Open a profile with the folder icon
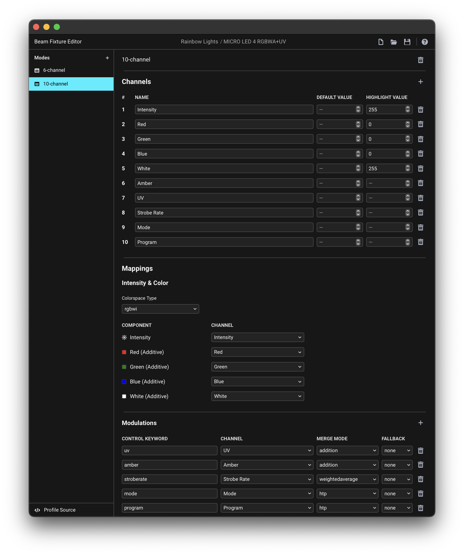 pyautogui.click(x=394, y=42)
